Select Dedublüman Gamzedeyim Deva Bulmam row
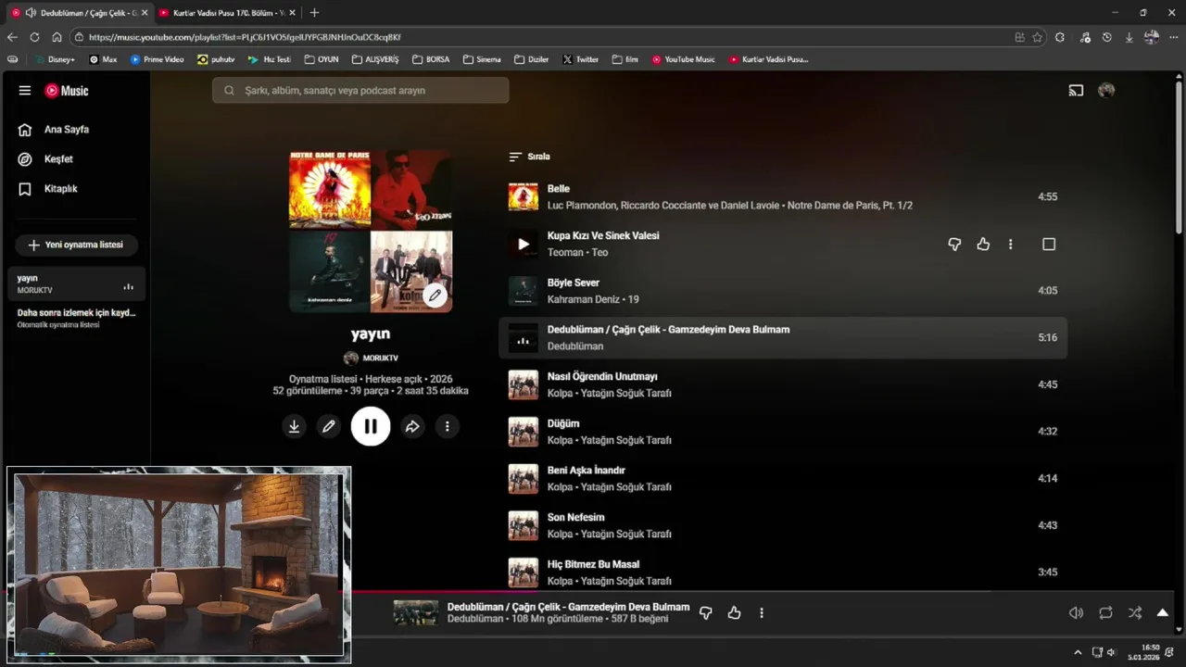Viewport: 1186px width, 667px height. (782, 338)
